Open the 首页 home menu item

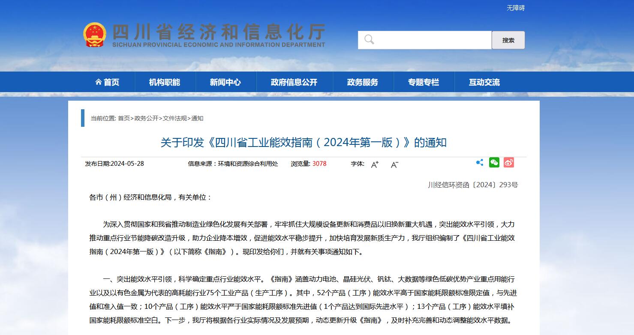point(107,82)
